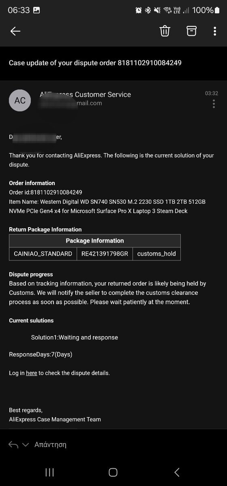Screen dimensions: 227x486
Task: Tap the CAINIAO_STANDARD carrier cell
Action: click(43, 254)
